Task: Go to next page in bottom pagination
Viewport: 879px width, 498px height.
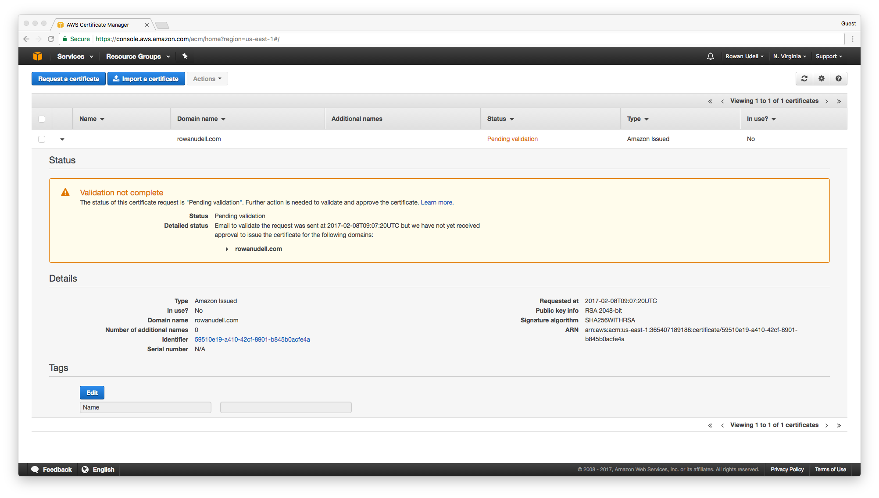Action: pos(827,425)
